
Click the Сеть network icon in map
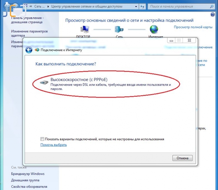click(x=119, y=29)
